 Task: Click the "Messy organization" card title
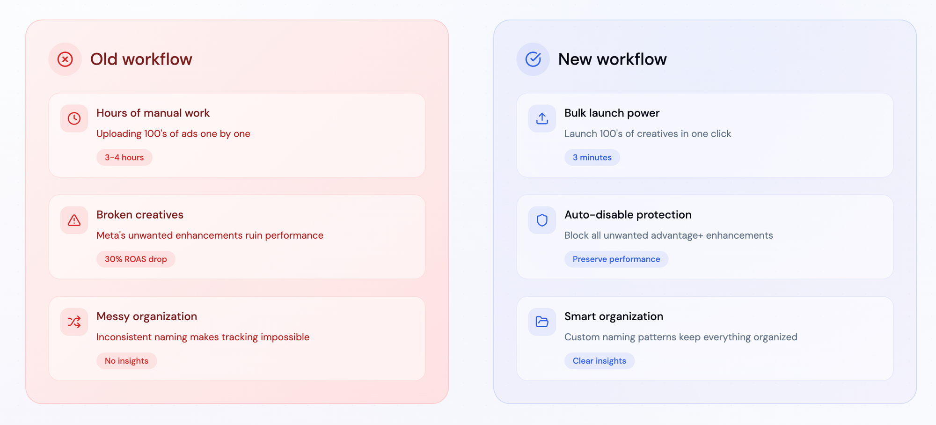pyautogui.click(x=146, y=316)
